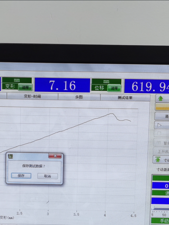This screenshot has width=169, height=225.
Task: Zero the displacement with 位移 清零 button
Action: pyautogui.click(x=114, y=88)
